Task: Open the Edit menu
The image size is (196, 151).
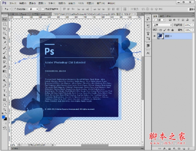Action: click(x=23, y=3)
